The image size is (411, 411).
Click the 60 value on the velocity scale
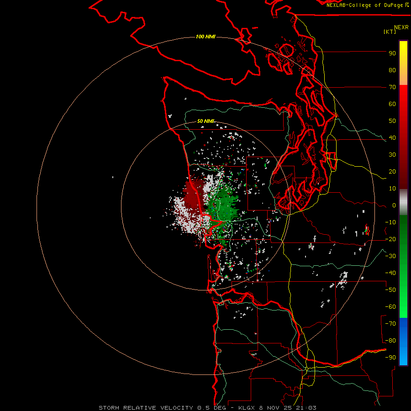click(392, 104)
